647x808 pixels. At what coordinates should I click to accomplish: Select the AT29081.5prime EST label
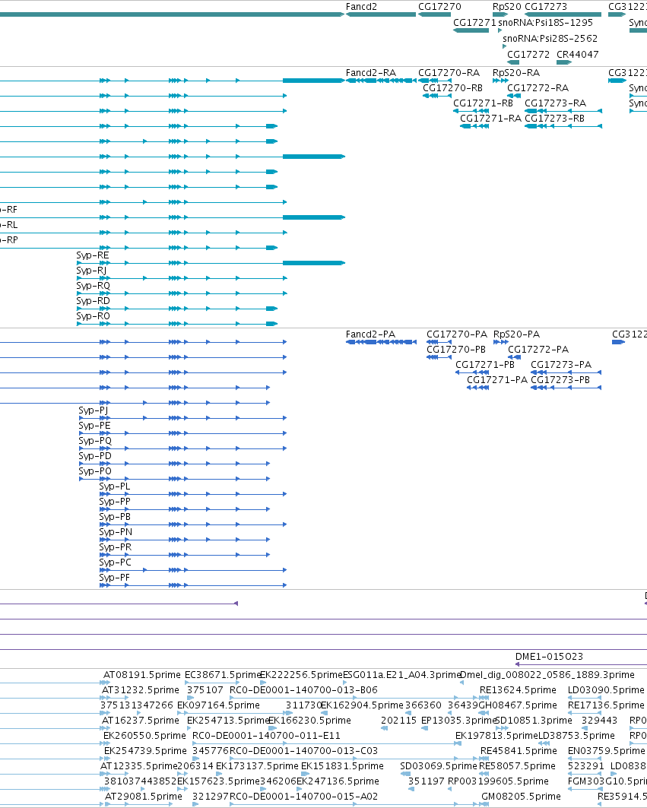pos(144,797)
